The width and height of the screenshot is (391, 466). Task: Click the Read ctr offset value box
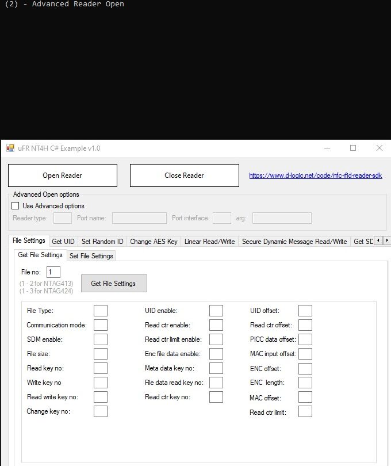(x=305, y=325)
